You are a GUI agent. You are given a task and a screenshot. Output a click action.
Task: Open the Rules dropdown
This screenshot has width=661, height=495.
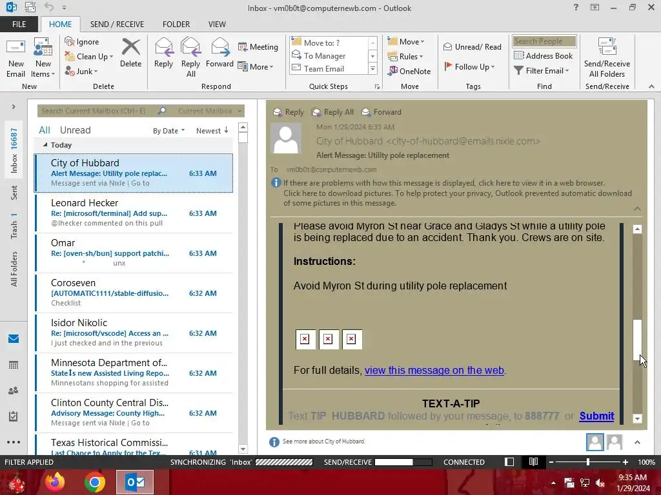(x=405, y=57)
